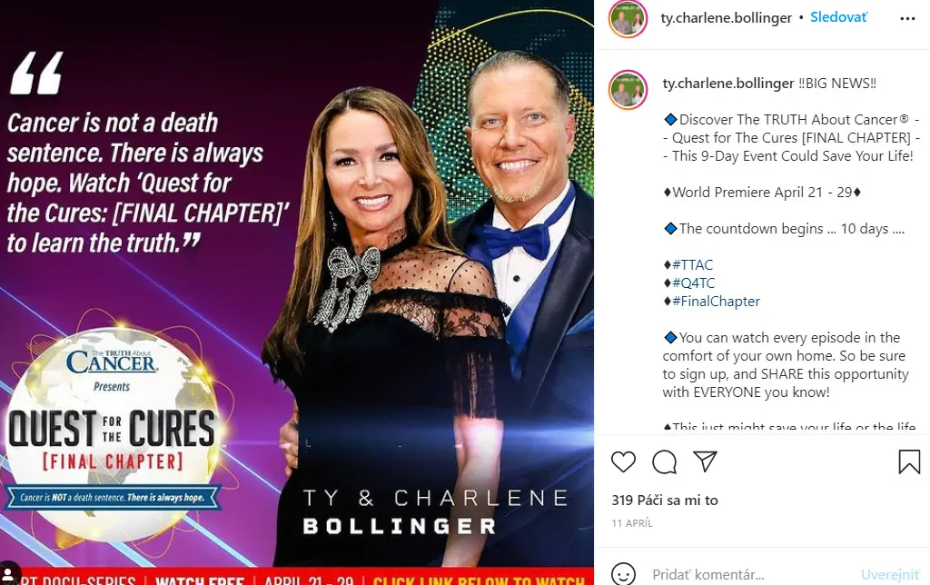Share post with paper plane icon
The width and height of the screenshot is (930, 585).
coord(705,461)
